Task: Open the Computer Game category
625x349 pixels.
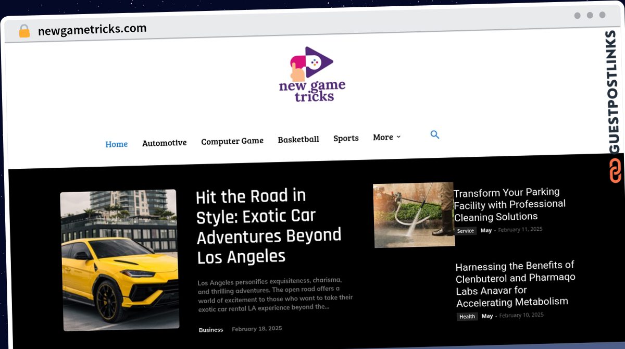Action: click(232, 141)
